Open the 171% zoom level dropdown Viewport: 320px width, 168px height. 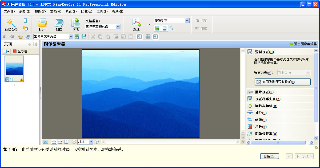(91, 142)
